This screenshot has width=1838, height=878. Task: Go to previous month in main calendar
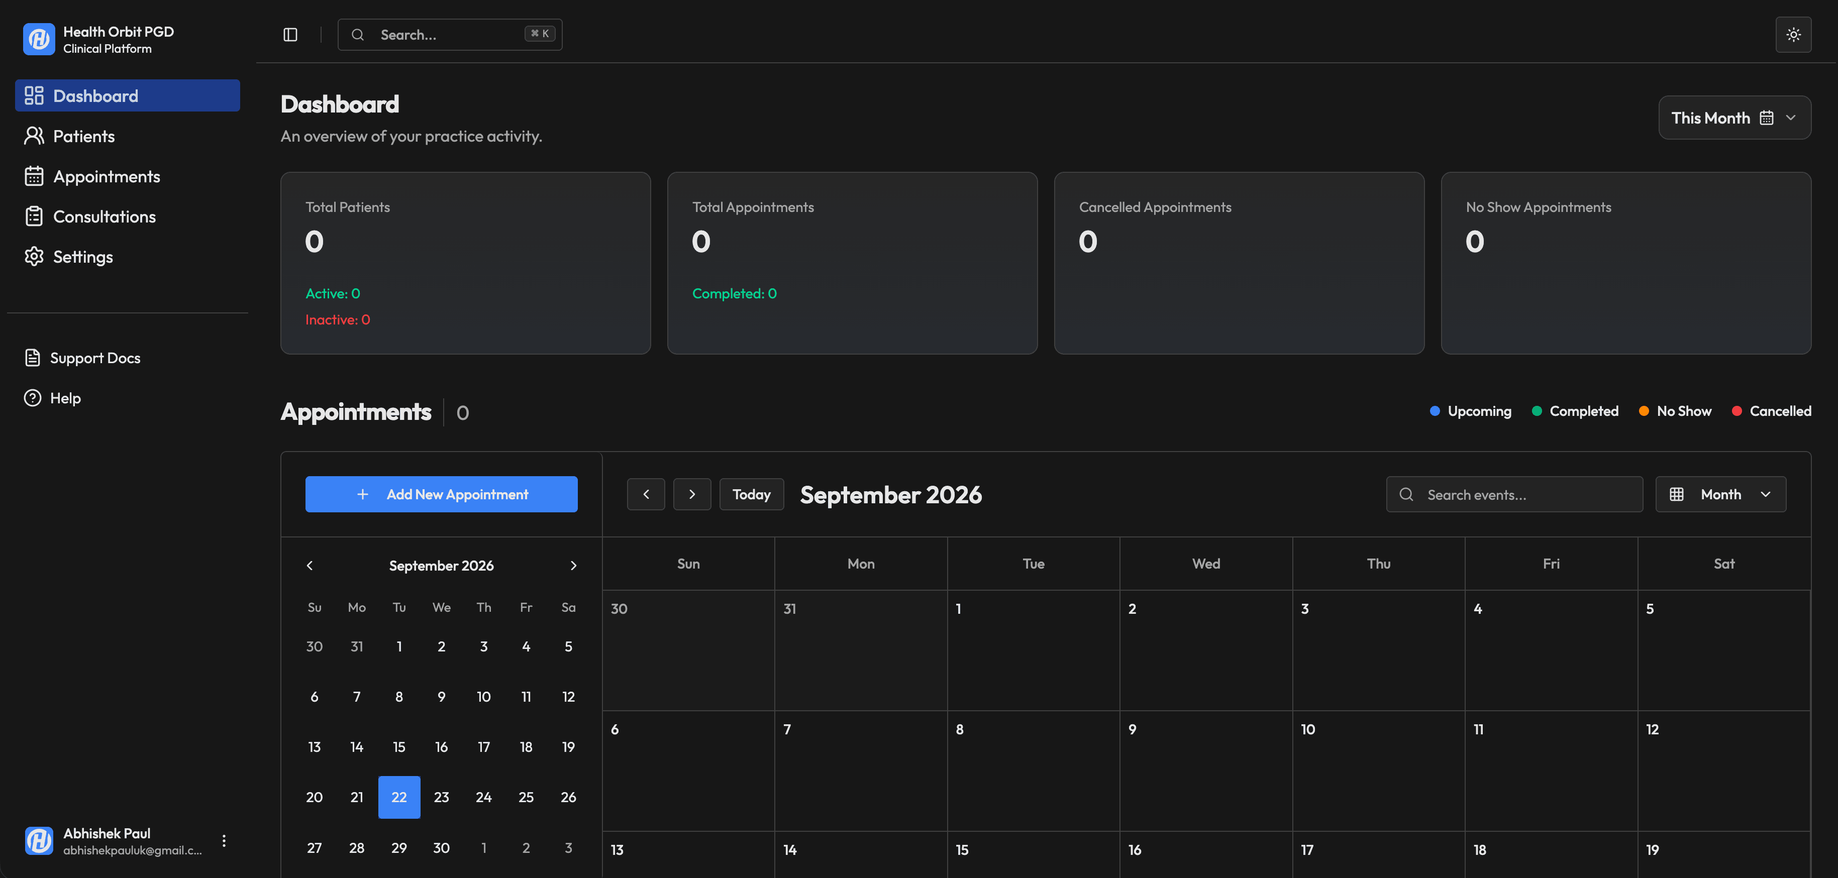pos(646,494)
